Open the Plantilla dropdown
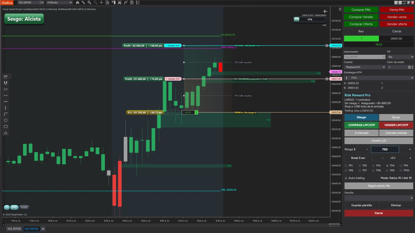 pos(379,198)
